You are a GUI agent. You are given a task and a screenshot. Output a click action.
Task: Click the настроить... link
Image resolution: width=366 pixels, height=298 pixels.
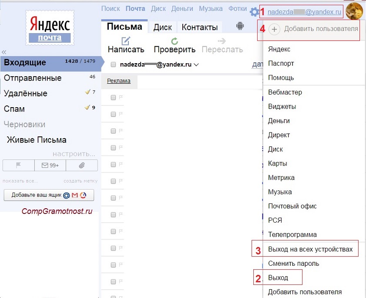point(74,154)
